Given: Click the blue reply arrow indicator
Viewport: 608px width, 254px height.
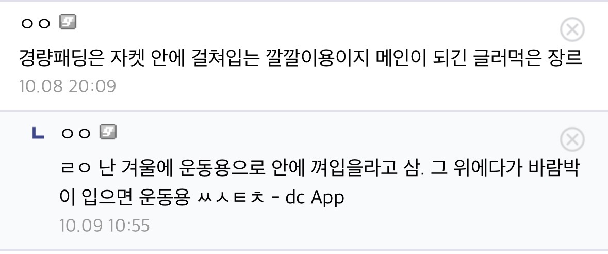Looking at the screenshot, I should click(x=38, y=133).
